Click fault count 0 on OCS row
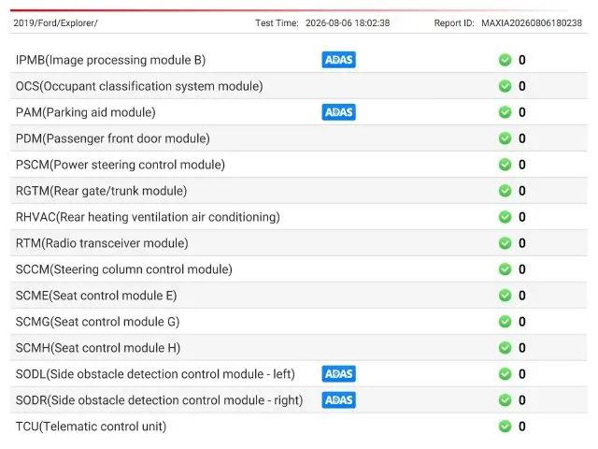The height and width of the screenshot is (449, 598). tap(522, 86)
